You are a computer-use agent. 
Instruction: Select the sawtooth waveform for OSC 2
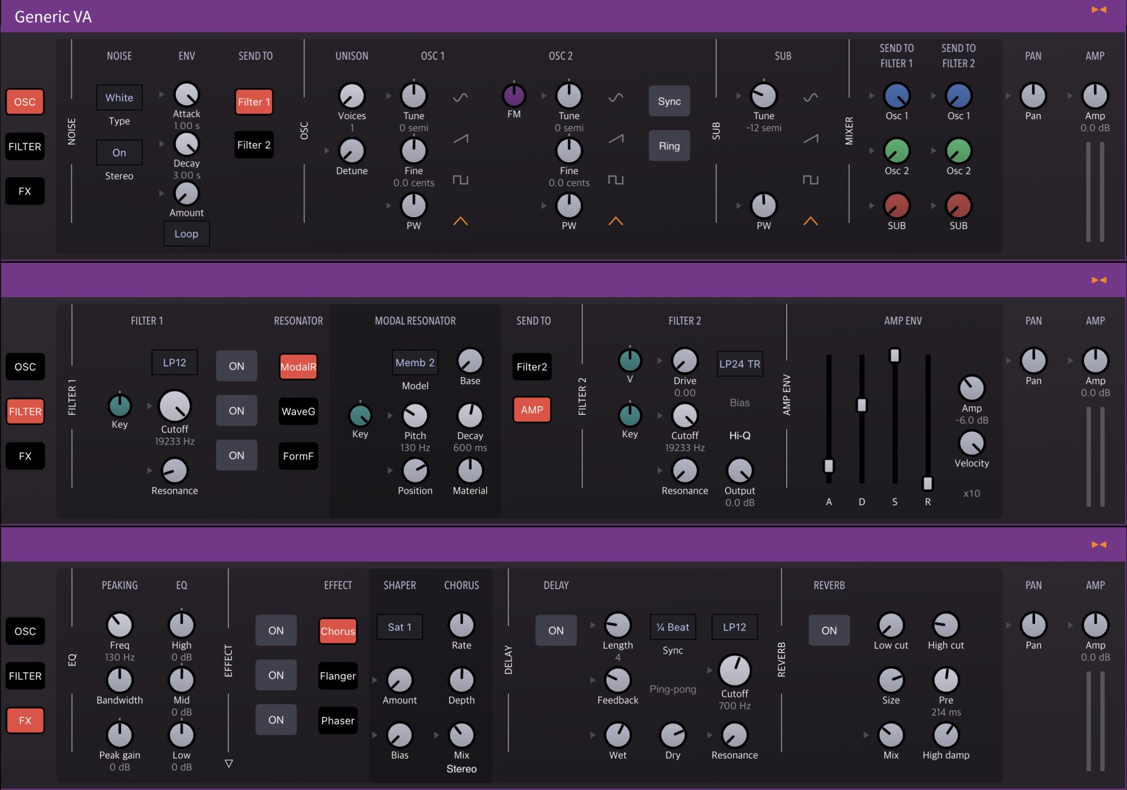[616, 139]
